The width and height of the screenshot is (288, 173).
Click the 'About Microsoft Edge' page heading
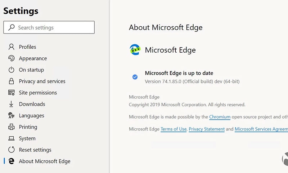(166, 28)
